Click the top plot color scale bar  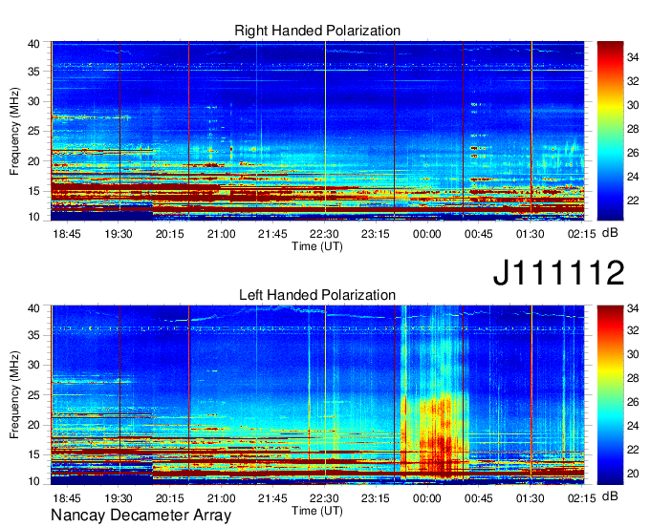click(x=610, y=131)
